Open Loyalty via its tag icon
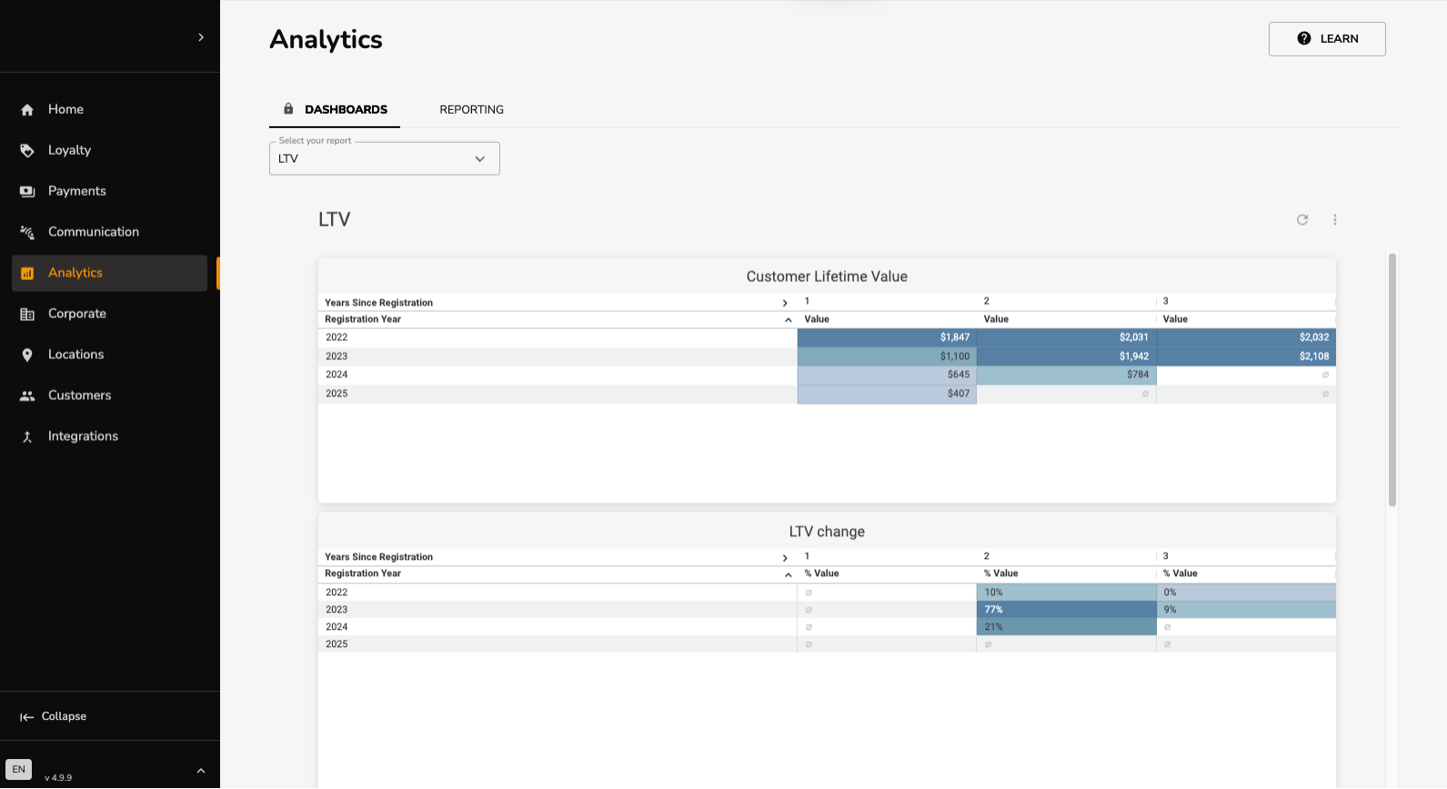 point(27,151)
